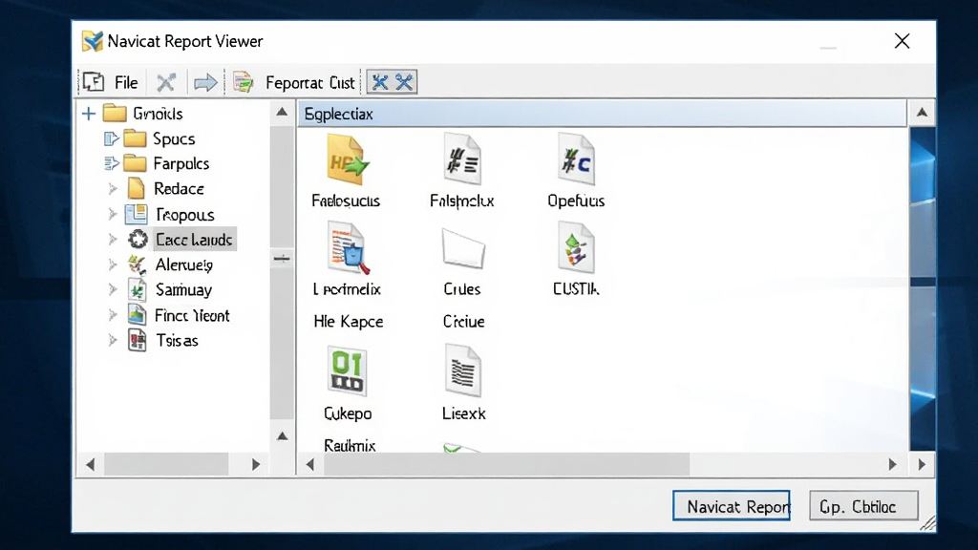Screen dimensions: 978x550
Task: Click the Ciciue label
Action: (x=463, y=322)
